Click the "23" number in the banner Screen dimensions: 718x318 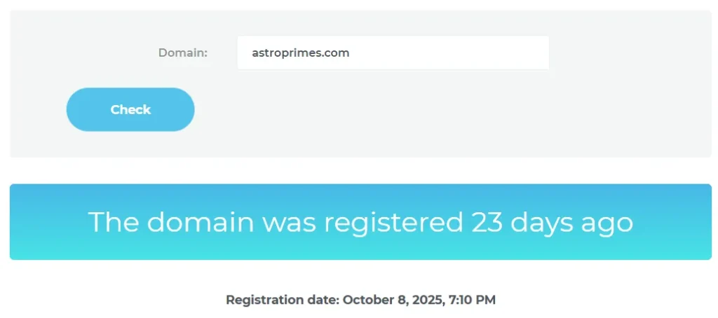(x=487, y=222)
